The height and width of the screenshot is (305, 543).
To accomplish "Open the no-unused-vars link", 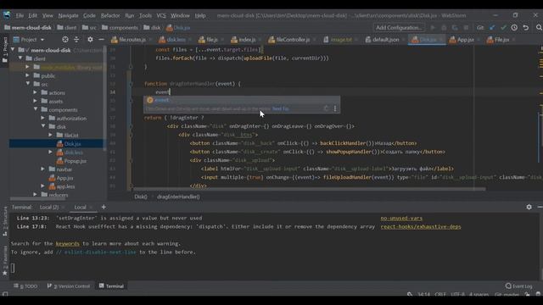I will point(401,219).
